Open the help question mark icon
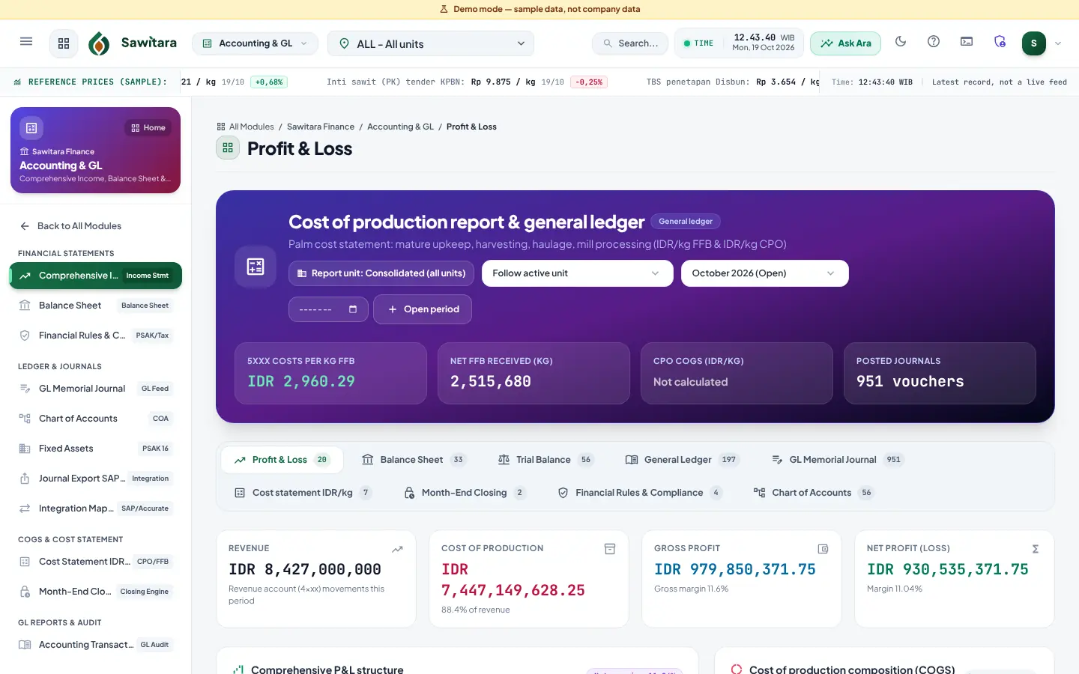This screenshot has width=1079, height=674. [934, 42]
